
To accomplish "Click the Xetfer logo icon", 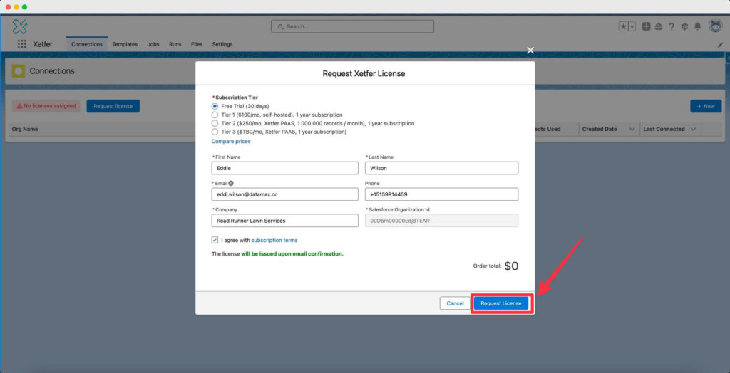I will tap(19, 26).
